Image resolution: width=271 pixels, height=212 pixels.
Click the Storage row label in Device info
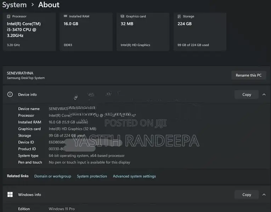(24, 136)
